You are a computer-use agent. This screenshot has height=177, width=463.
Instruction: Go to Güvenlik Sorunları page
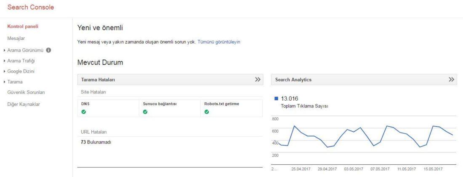[26, 92]
